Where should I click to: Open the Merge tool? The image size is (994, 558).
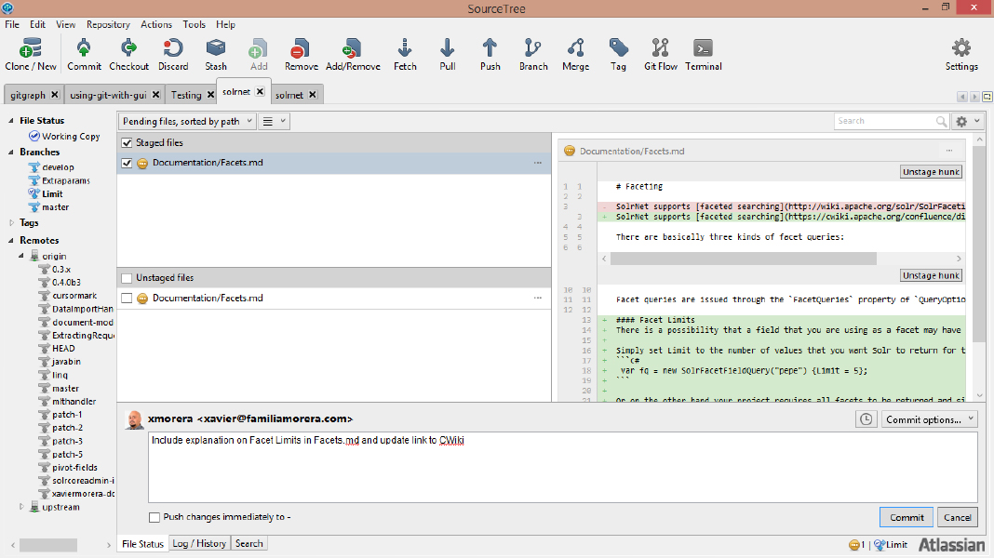click(575, 48)
